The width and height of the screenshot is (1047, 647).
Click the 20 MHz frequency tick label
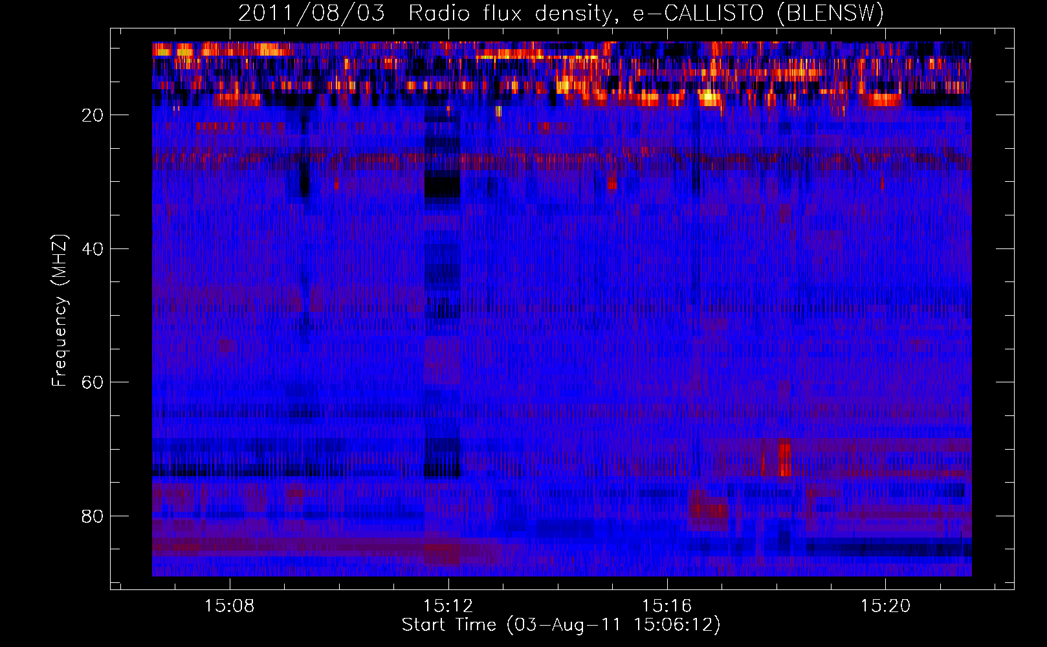point(93,115)
